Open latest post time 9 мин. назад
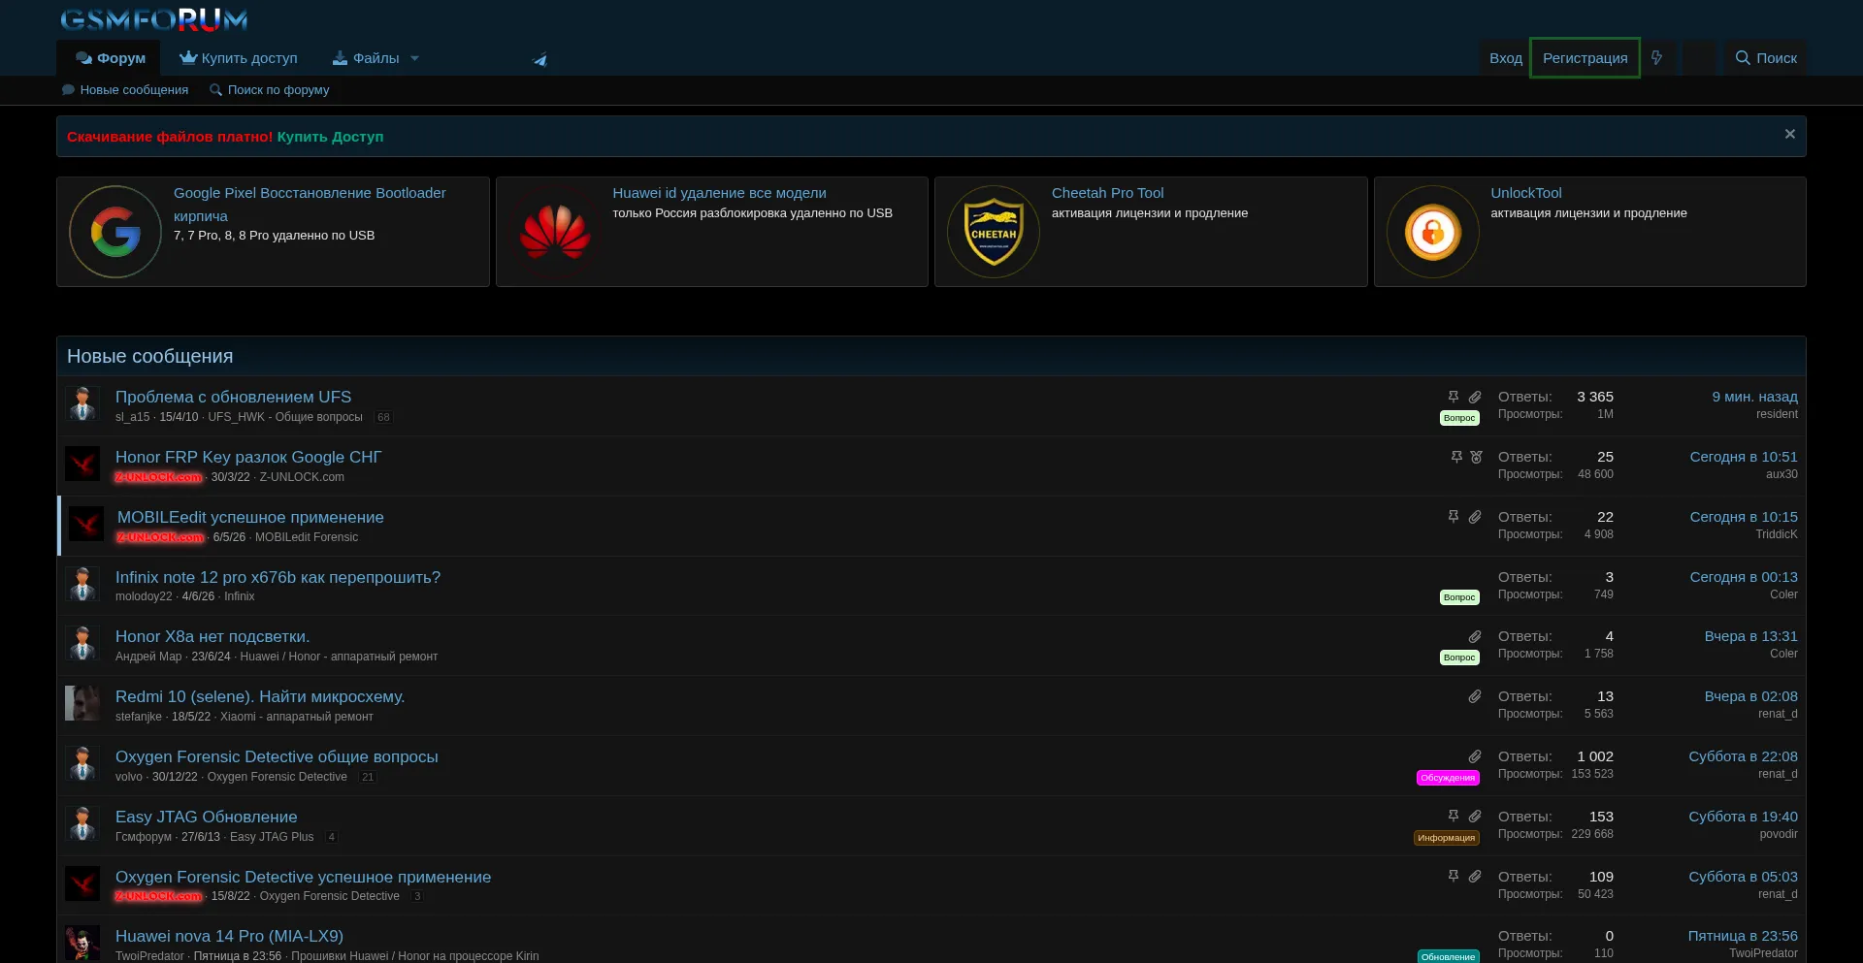The width and height of the screenshot is (1863, 963). 1754,397
